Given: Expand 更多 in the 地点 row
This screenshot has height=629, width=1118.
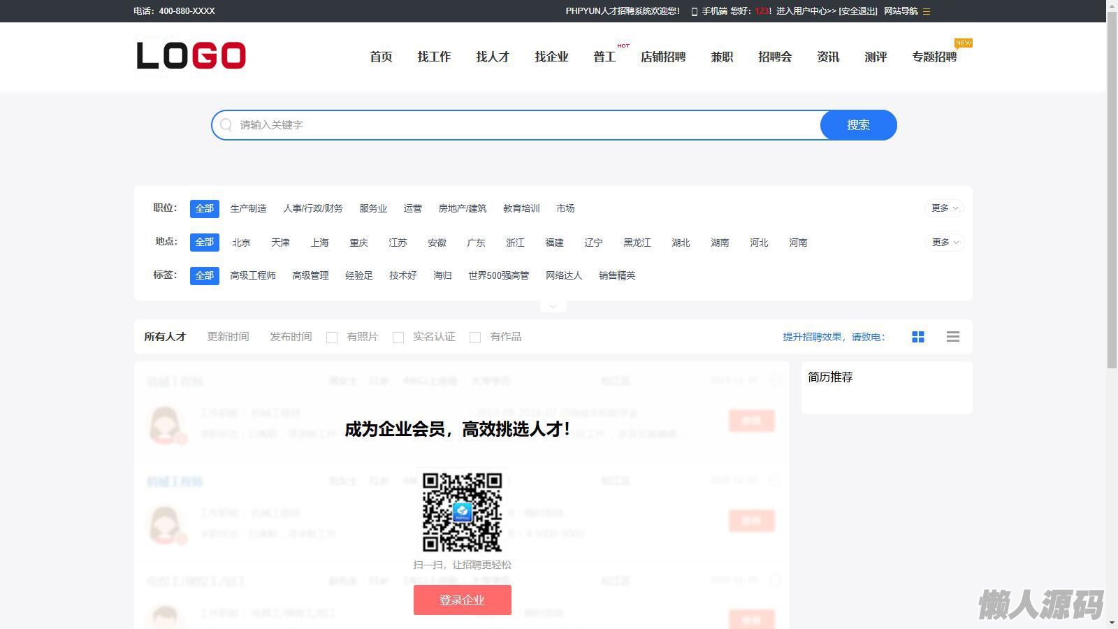Looking at the screenshot, I should click(x=944, y=243).
